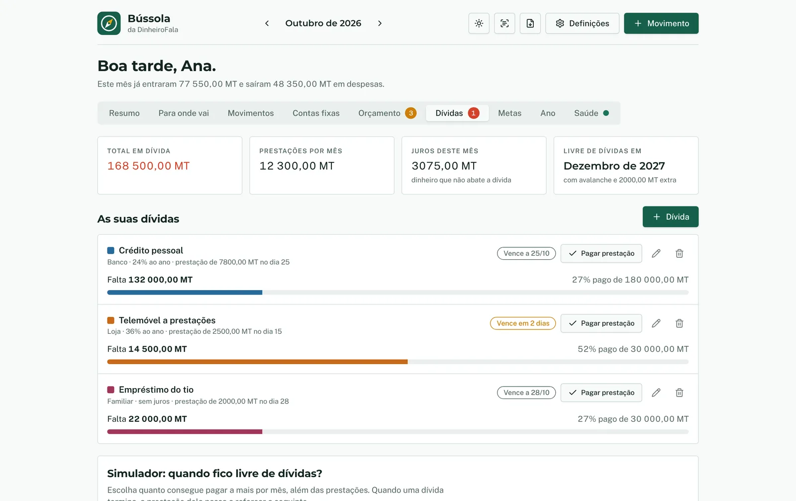Edit Telemóvel a prestações debt

click(656, 323)
